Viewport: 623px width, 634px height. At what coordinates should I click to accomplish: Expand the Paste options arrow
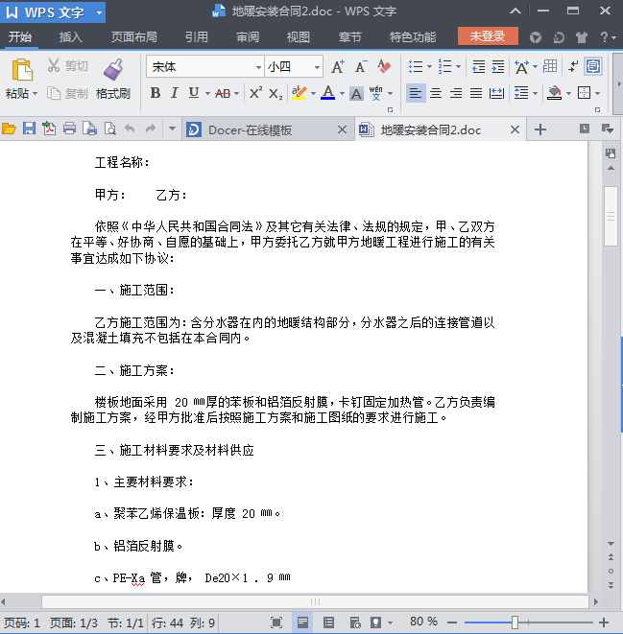pos(36,94)
